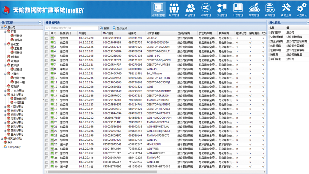Open 策略管理 policy management icon
The image size is (309, 174).
206,10
